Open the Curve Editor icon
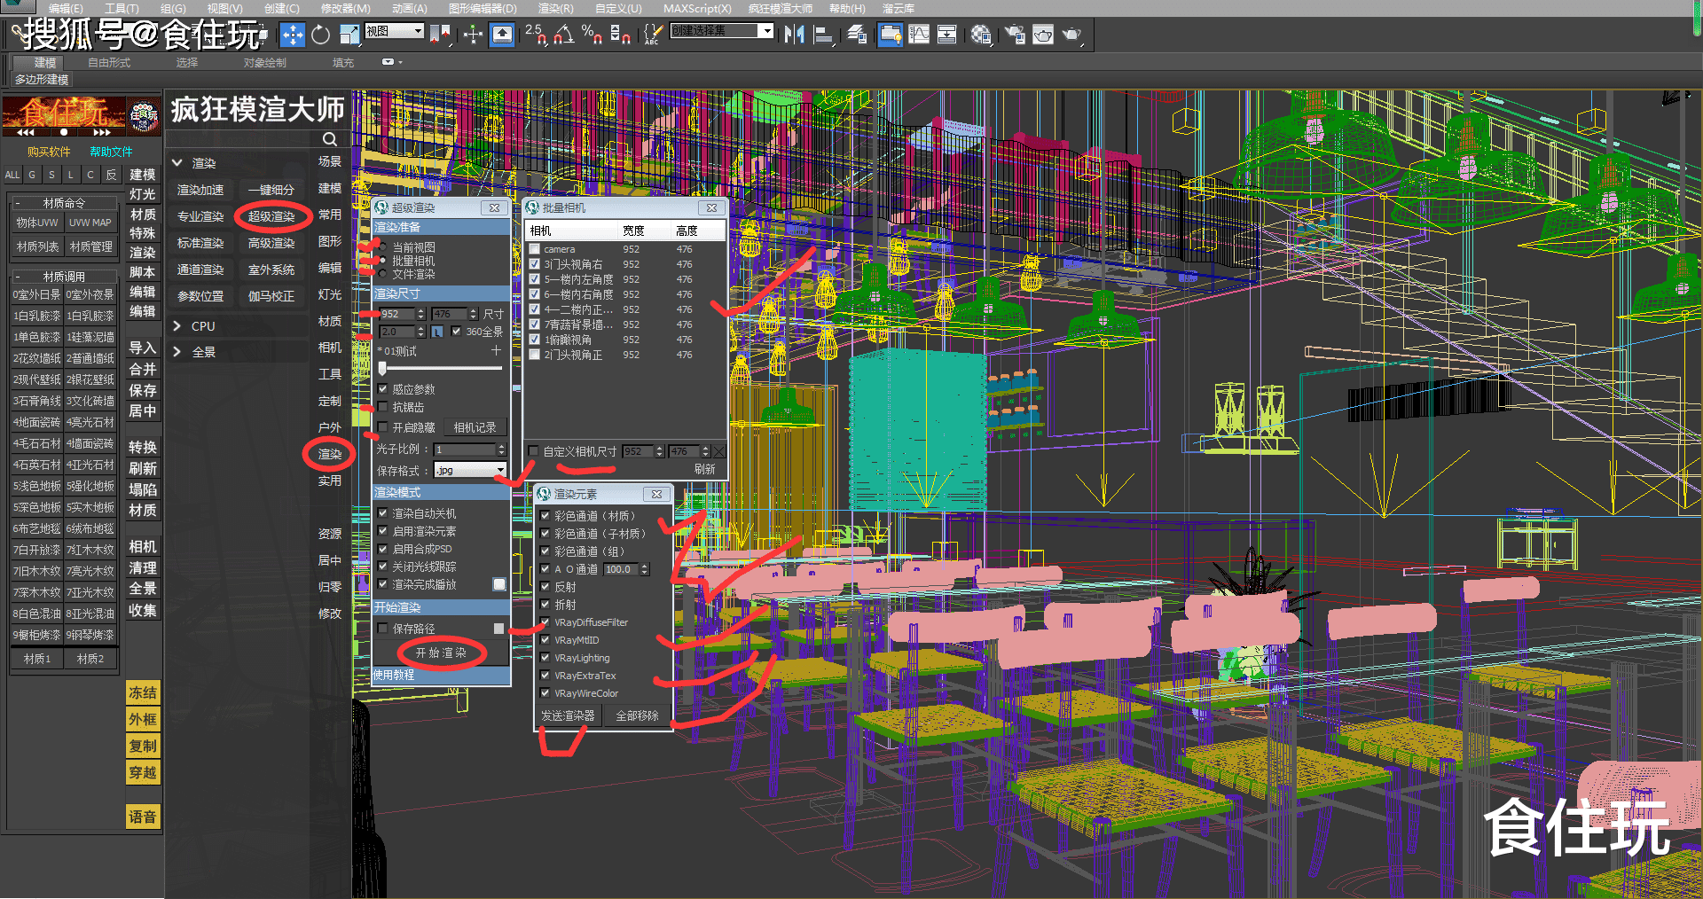Image resolution: width=1703 pixels, height=899 pixels. pos(919,35)
